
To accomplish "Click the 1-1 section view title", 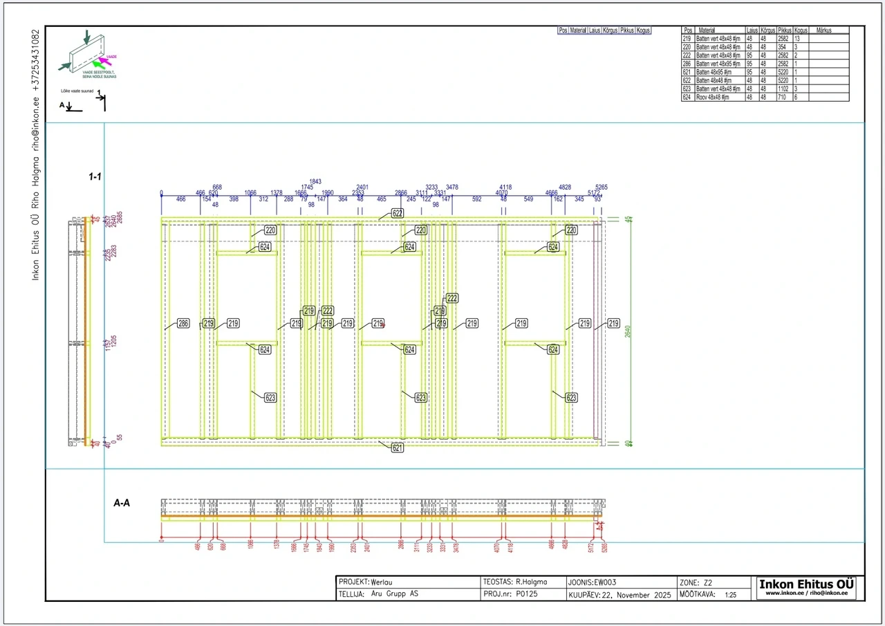I will 95,177.
